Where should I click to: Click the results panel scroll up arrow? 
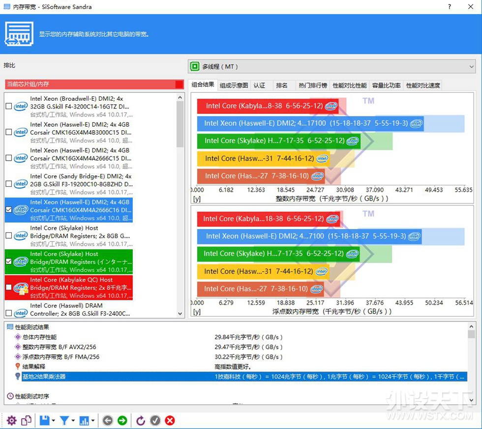tap(471, 326)
